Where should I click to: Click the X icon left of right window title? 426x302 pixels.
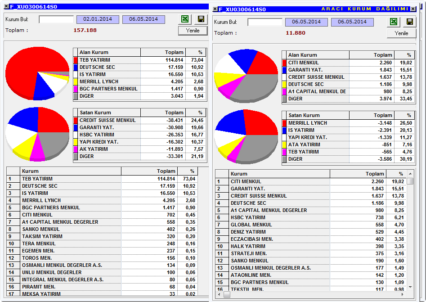(215, 9)
